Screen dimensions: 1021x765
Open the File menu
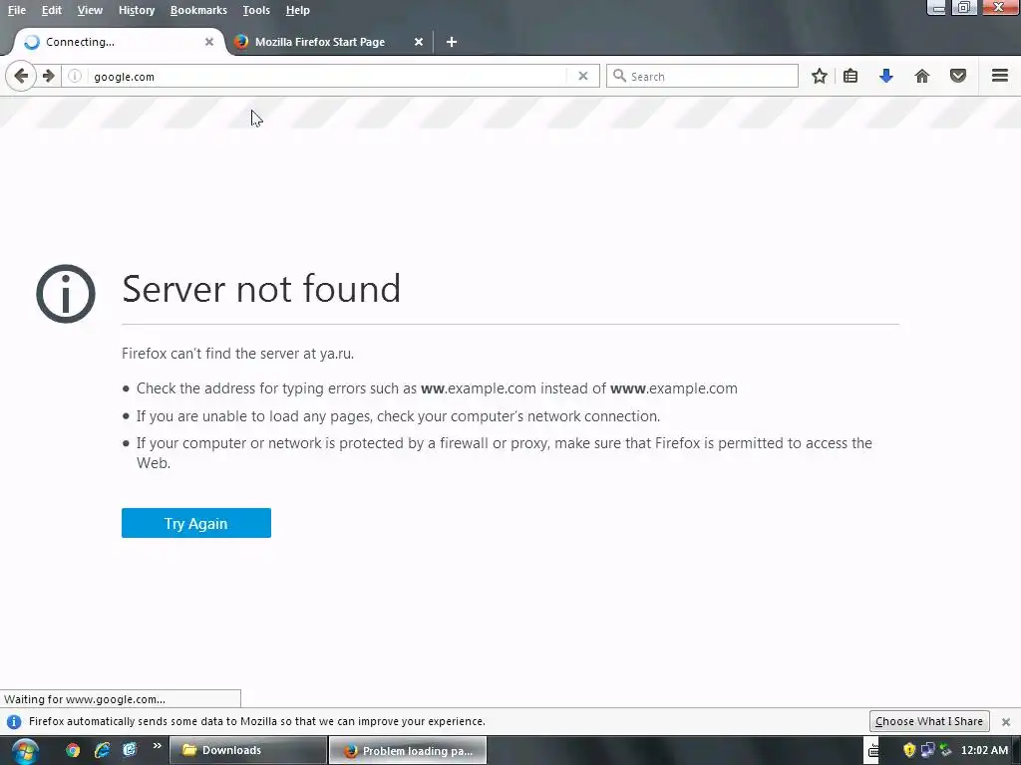coord(16,10)
